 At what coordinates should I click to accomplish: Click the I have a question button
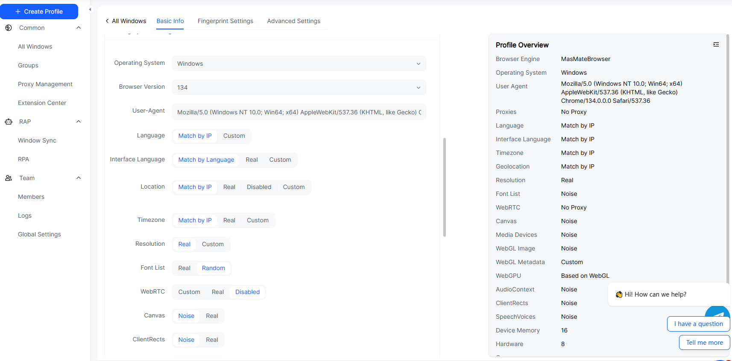click(698, 324)
